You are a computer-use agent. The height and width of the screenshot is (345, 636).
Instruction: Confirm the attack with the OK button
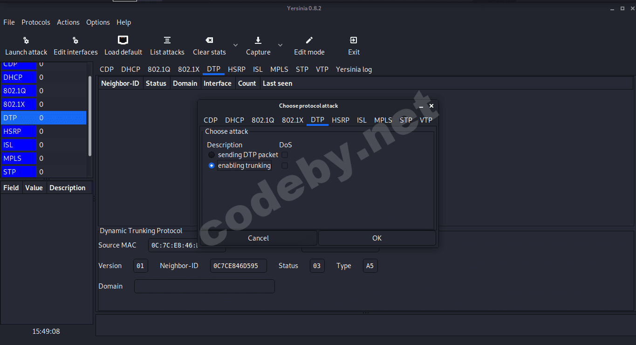pyautogui.click(x=376, y=238)
